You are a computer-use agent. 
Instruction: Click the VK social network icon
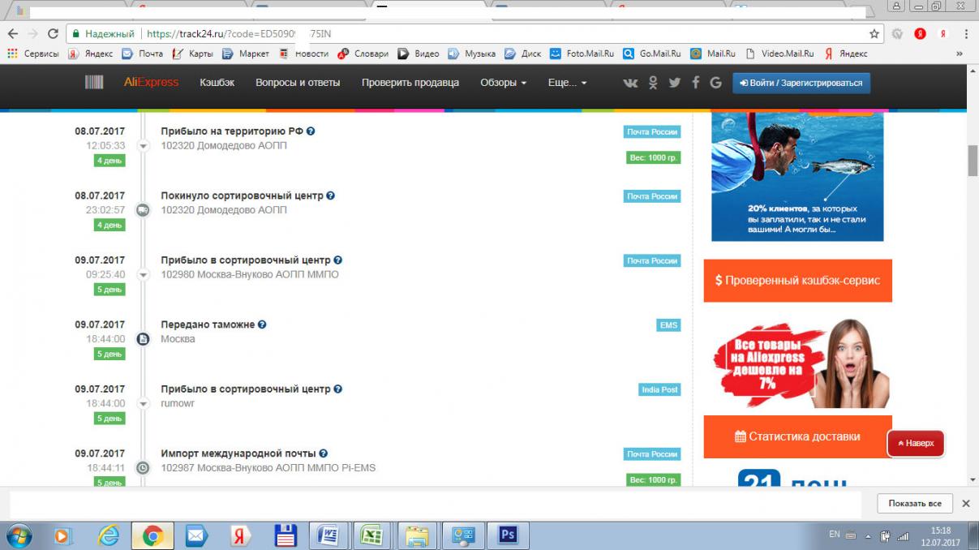pos(630,83)
